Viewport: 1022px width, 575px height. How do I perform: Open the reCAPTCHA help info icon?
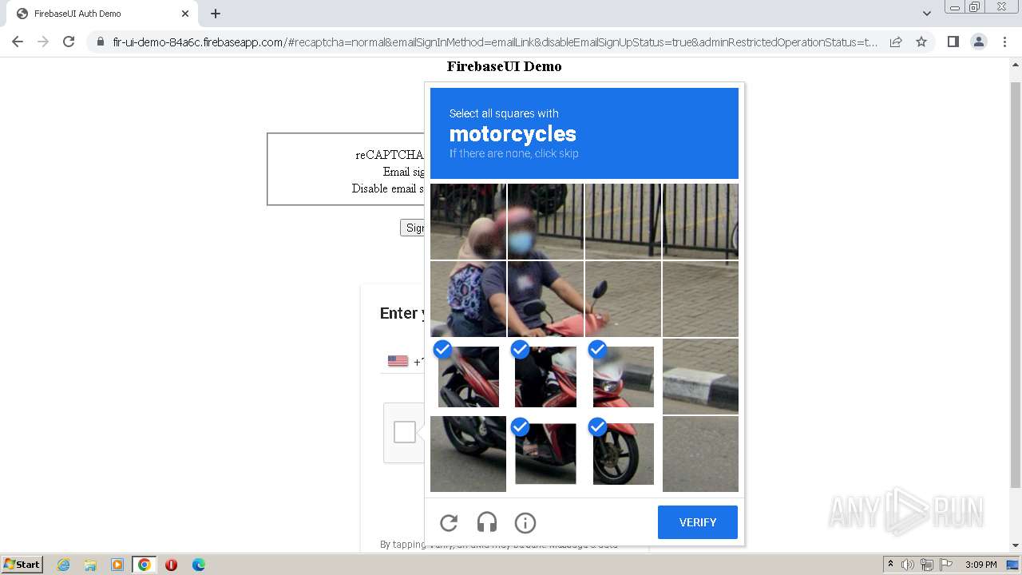525,523
